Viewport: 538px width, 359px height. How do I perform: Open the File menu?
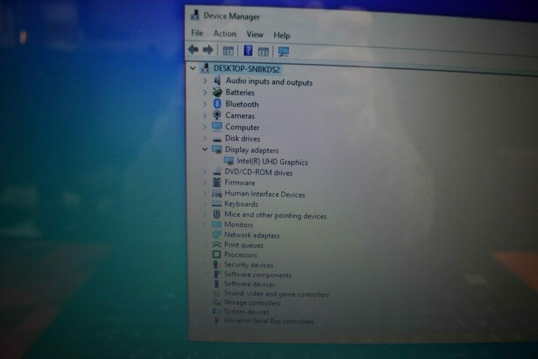coord(197,33)
